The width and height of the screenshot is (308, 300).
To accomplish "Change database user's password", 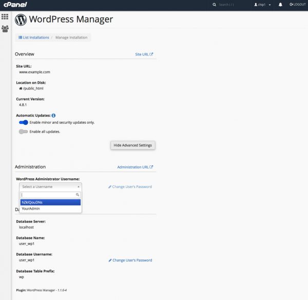I will pos(130,260).
